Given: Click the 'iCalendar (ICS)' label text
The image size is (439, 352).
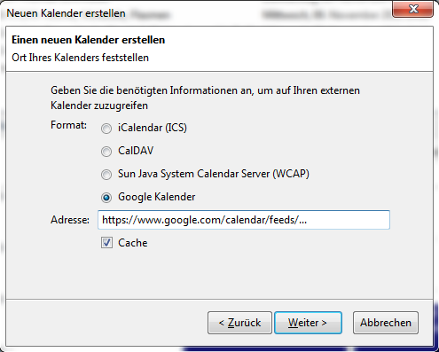Looking at the screenshot, I should click(x=153, y=128).
